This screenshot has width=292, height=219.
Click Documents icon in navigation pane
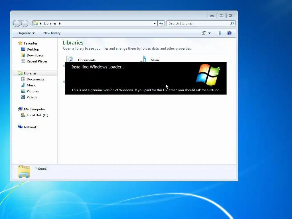[23, 79]
